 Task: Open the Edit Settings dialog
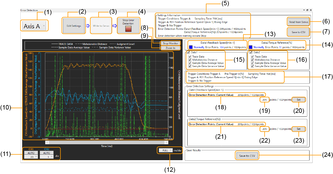click(74, 26)
